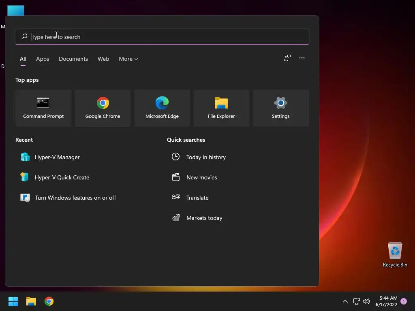Screen dimensions: 415x311
Task: Launch Google Chrome from Top apps
Action: 103,108
